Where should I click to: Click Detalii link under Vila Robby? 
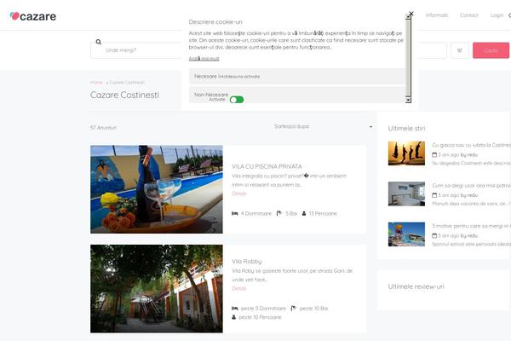[238, 288]
